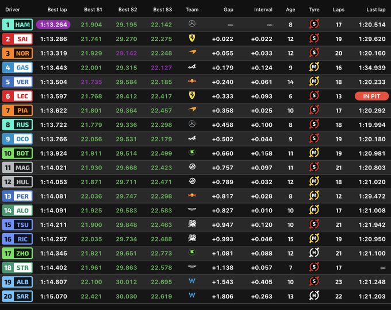
Task: Sort by the Driver column header
Action: coord(13,9)
